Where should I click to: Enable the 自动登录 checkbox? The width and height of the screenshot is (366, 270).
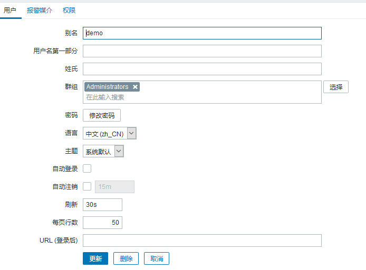88,168
